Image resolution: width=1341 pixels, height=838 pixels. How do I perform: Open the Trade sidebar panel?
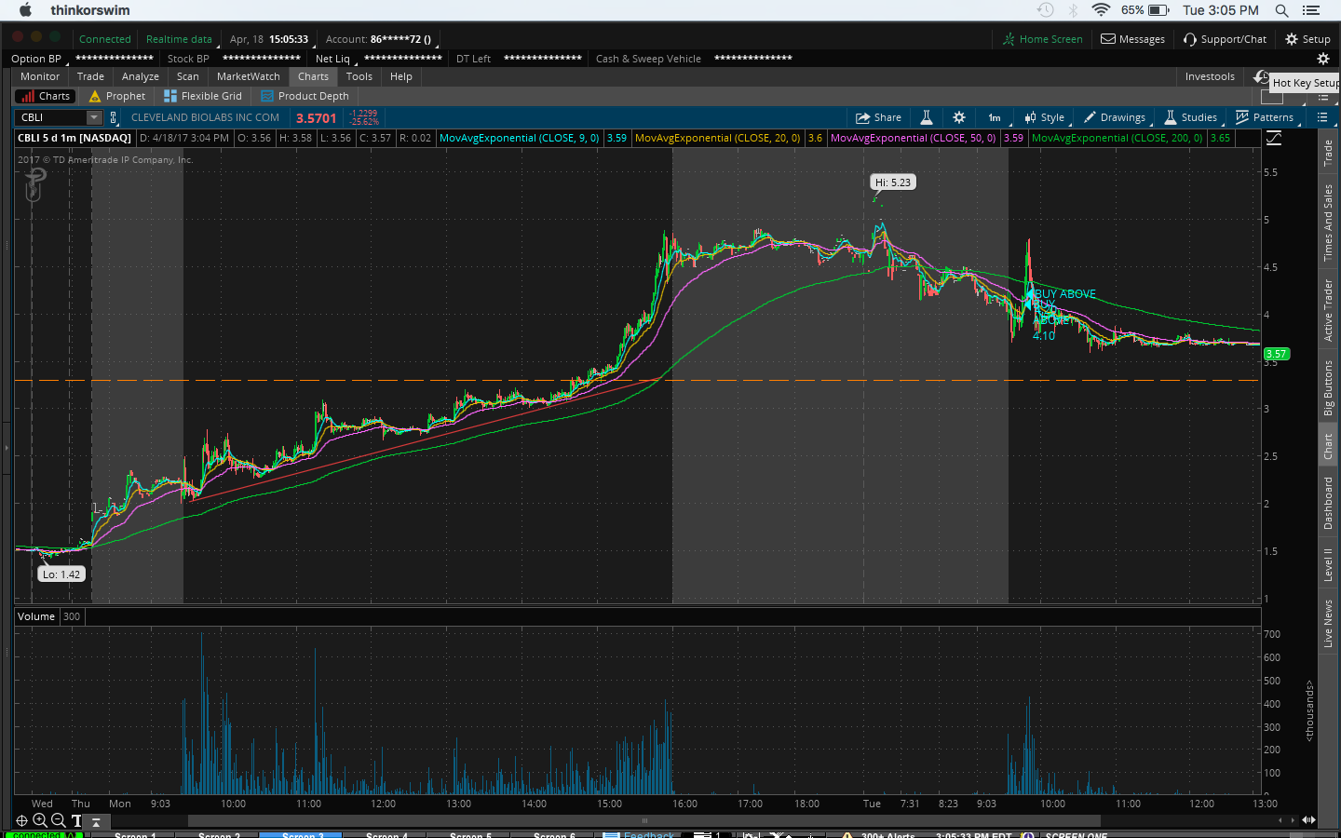click(1328, 153)
